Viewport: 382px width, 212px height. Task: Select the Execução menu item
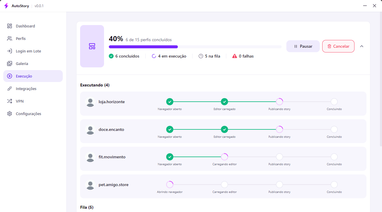click(x=33, y=76)
